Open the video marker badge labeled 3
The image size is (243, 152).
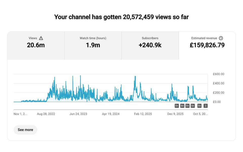click(206, 106)
